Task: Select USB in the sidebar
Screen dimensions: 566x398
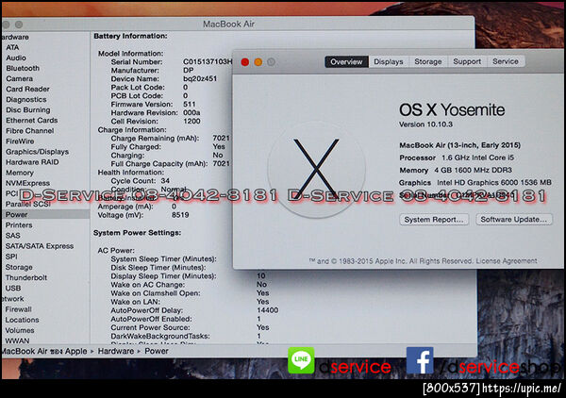Action: click(13, 289)
